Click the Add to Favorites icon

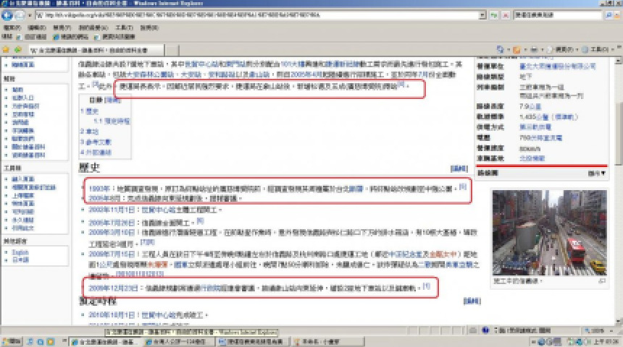tap(16, 49)
